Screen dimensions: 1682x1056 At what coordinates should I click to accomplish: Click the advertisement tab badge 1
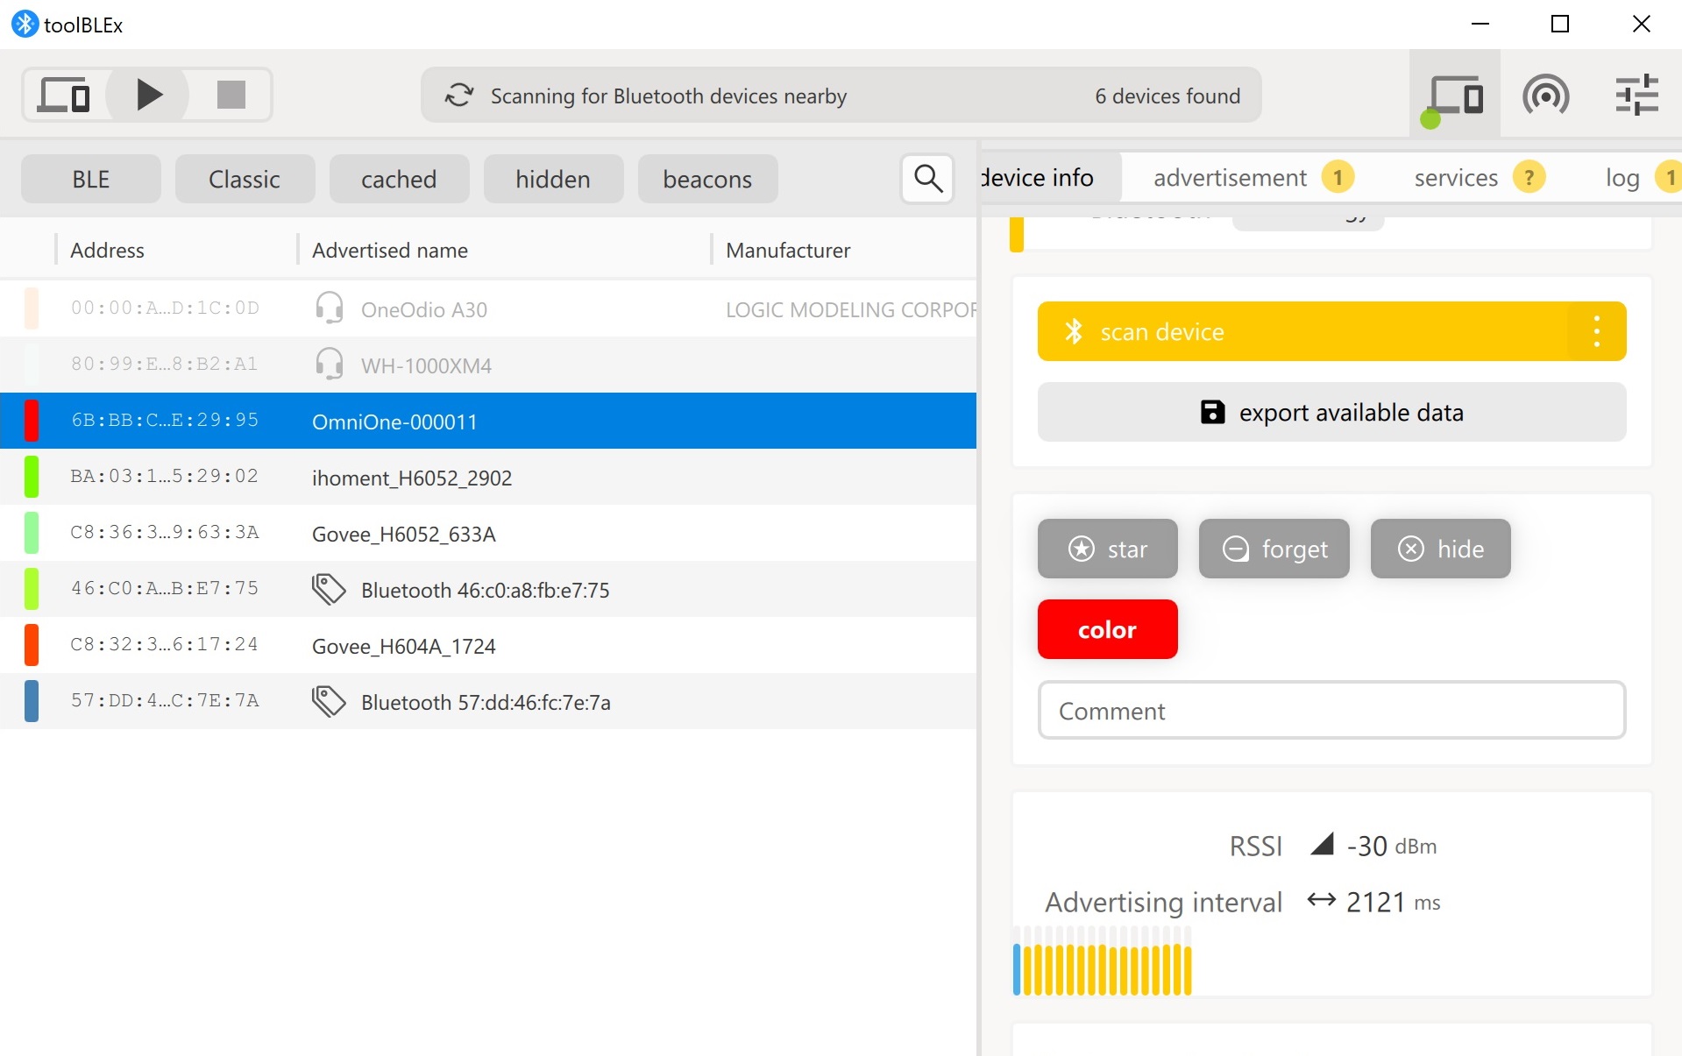[1338, 177]
